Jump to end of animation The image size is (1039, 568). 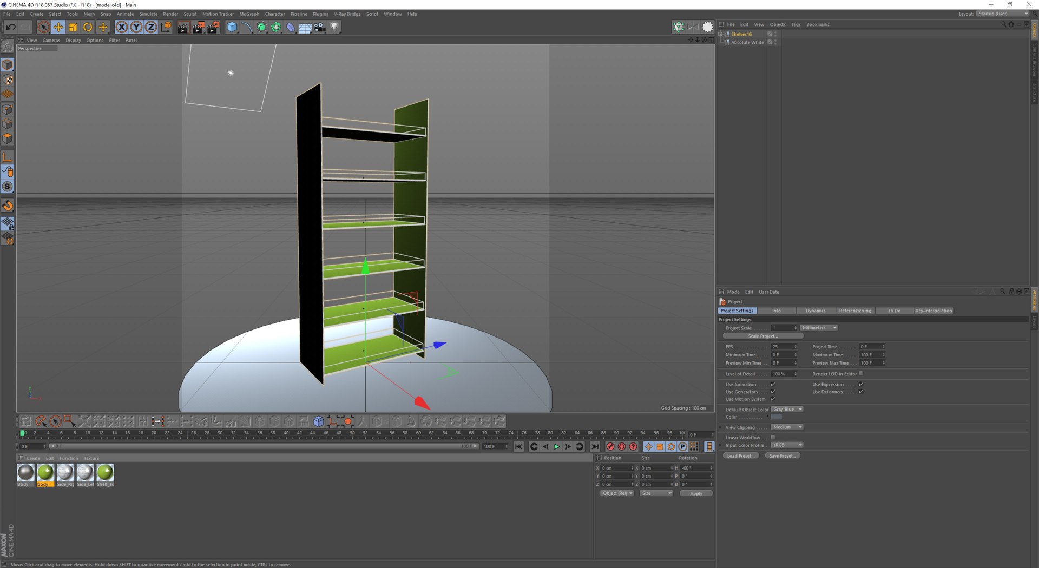(595, 447)
